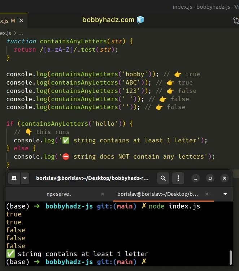Viewport: 239px width, 271px height.
Task: Search in the terminal window
Action: [163, 178]
